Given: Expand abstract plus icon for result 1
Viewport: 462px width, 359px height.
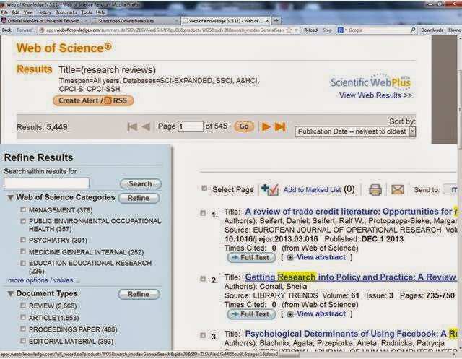Looking at the screenshot, I should 290,258.
